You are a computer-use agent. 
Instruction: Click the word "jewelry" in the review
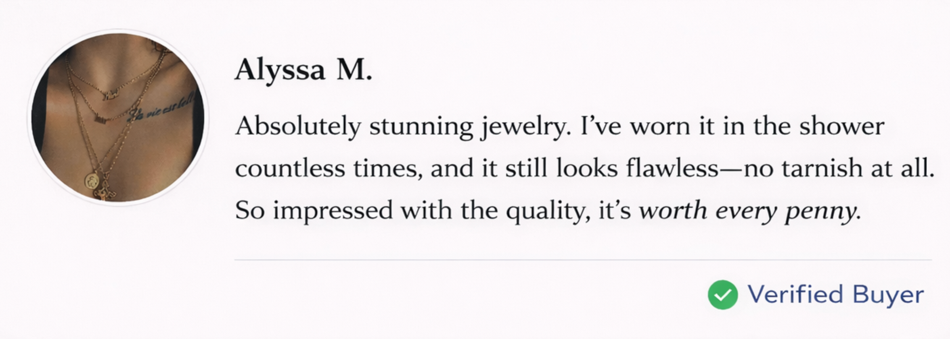[x=524, y=126]
